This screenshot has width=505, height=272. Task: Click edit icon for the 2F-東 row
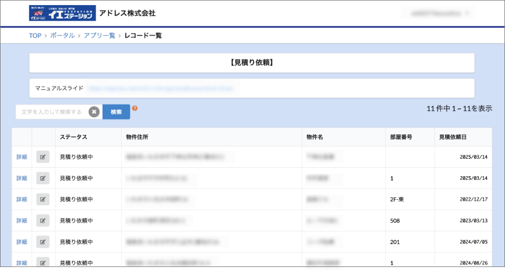click(x=43, y=199)
